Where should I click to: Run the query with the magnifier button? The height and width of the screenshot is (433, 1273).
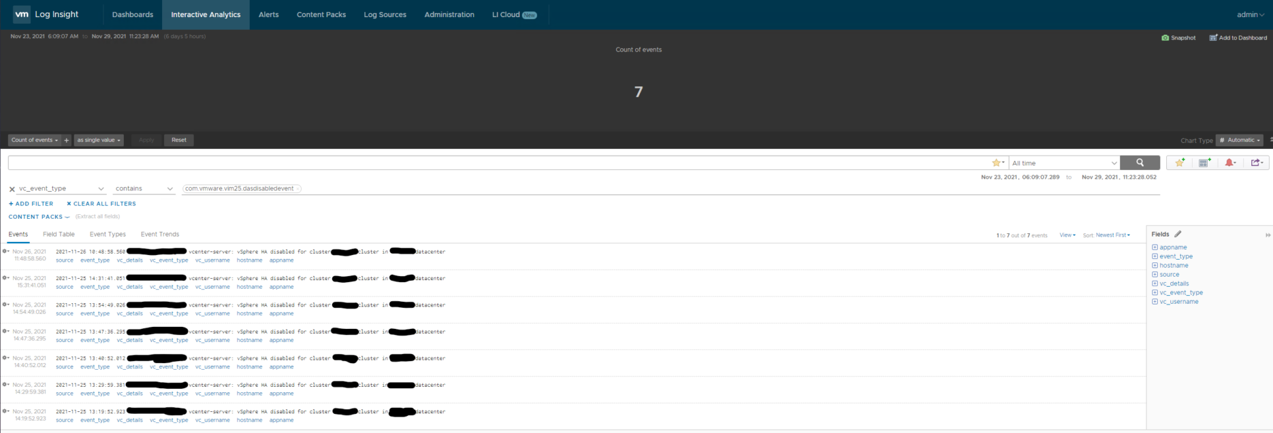point(1140,163)
